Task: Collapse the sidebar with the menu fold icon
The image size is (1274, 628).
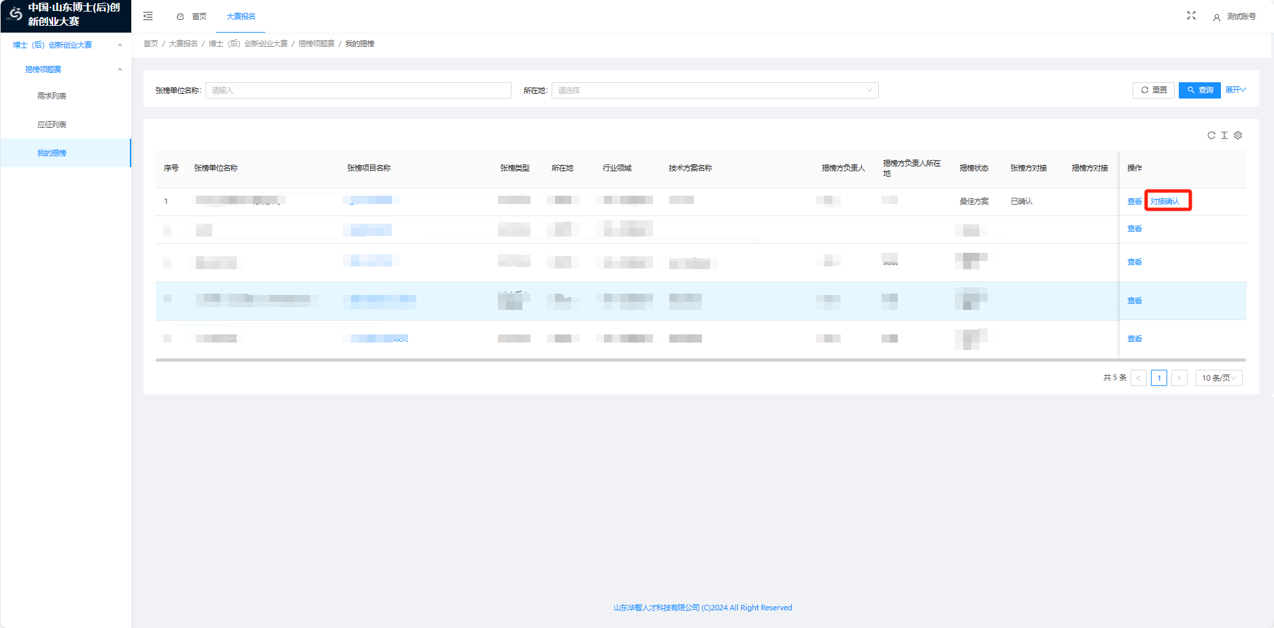Action: coord(148,16)
